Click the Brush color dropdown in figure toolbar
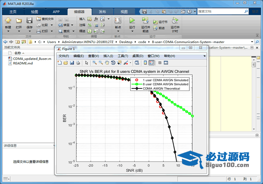 pos(130,63)
